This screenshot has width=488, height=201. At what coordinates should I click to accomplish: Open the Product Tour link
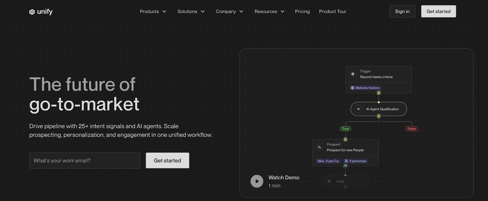pos(332,12)
